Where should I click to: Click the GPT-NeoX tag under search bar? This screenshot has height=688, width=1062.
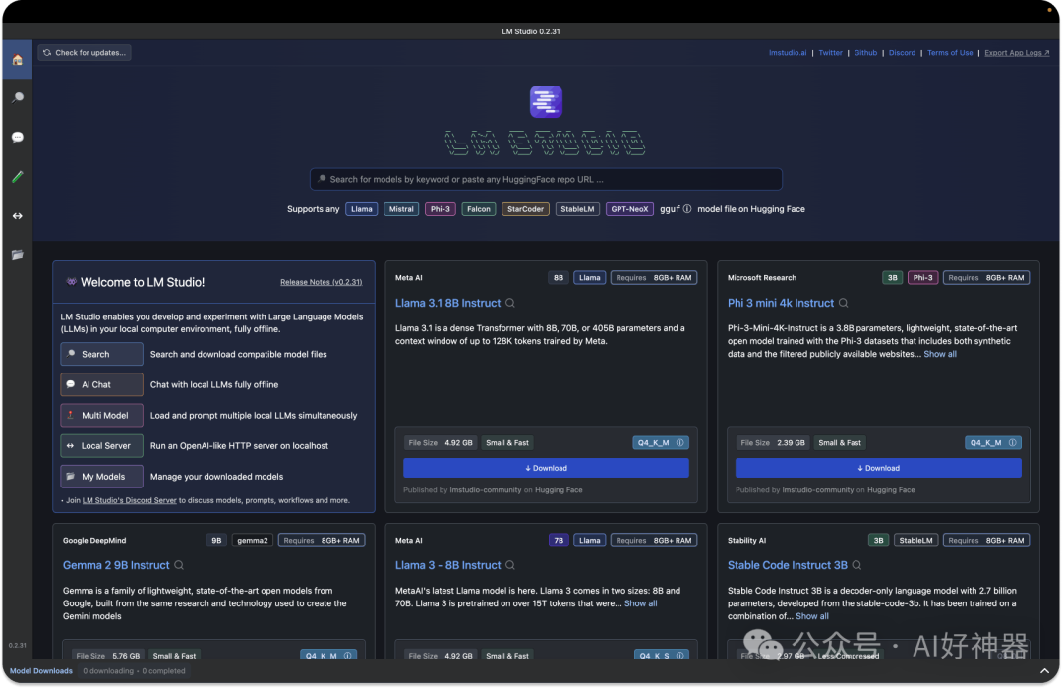point(629,209)
